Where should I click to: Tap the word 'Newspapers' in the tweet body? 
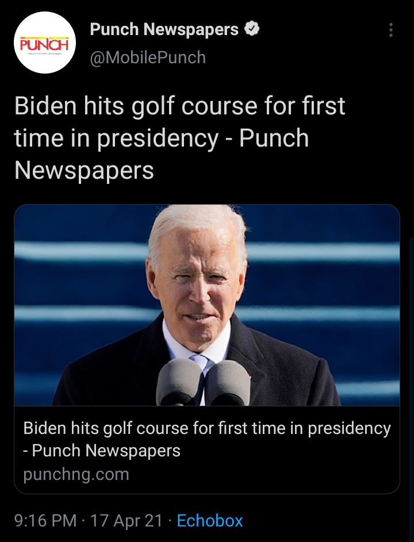[84, 170]
